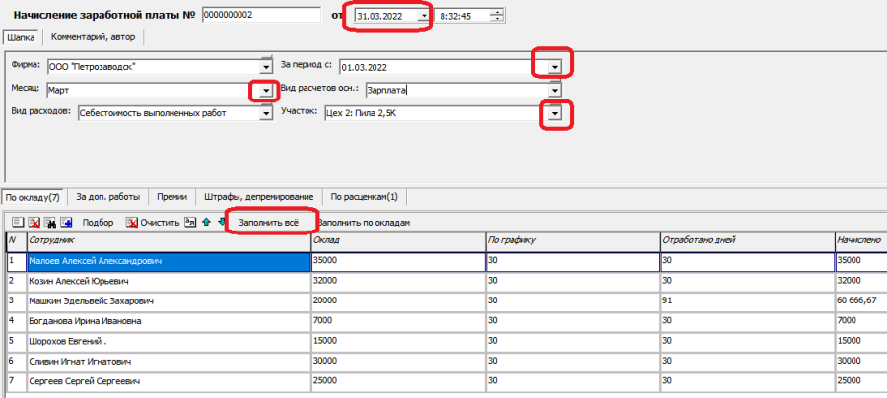Click the sort icon next to Очистить
This screenshot has height=398, width=887.
click(191, 223)
